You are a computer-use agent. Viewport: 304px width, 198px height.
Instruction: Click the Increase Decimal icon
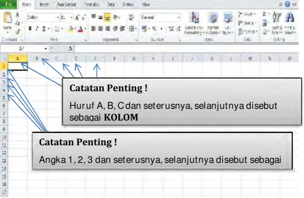171,29
